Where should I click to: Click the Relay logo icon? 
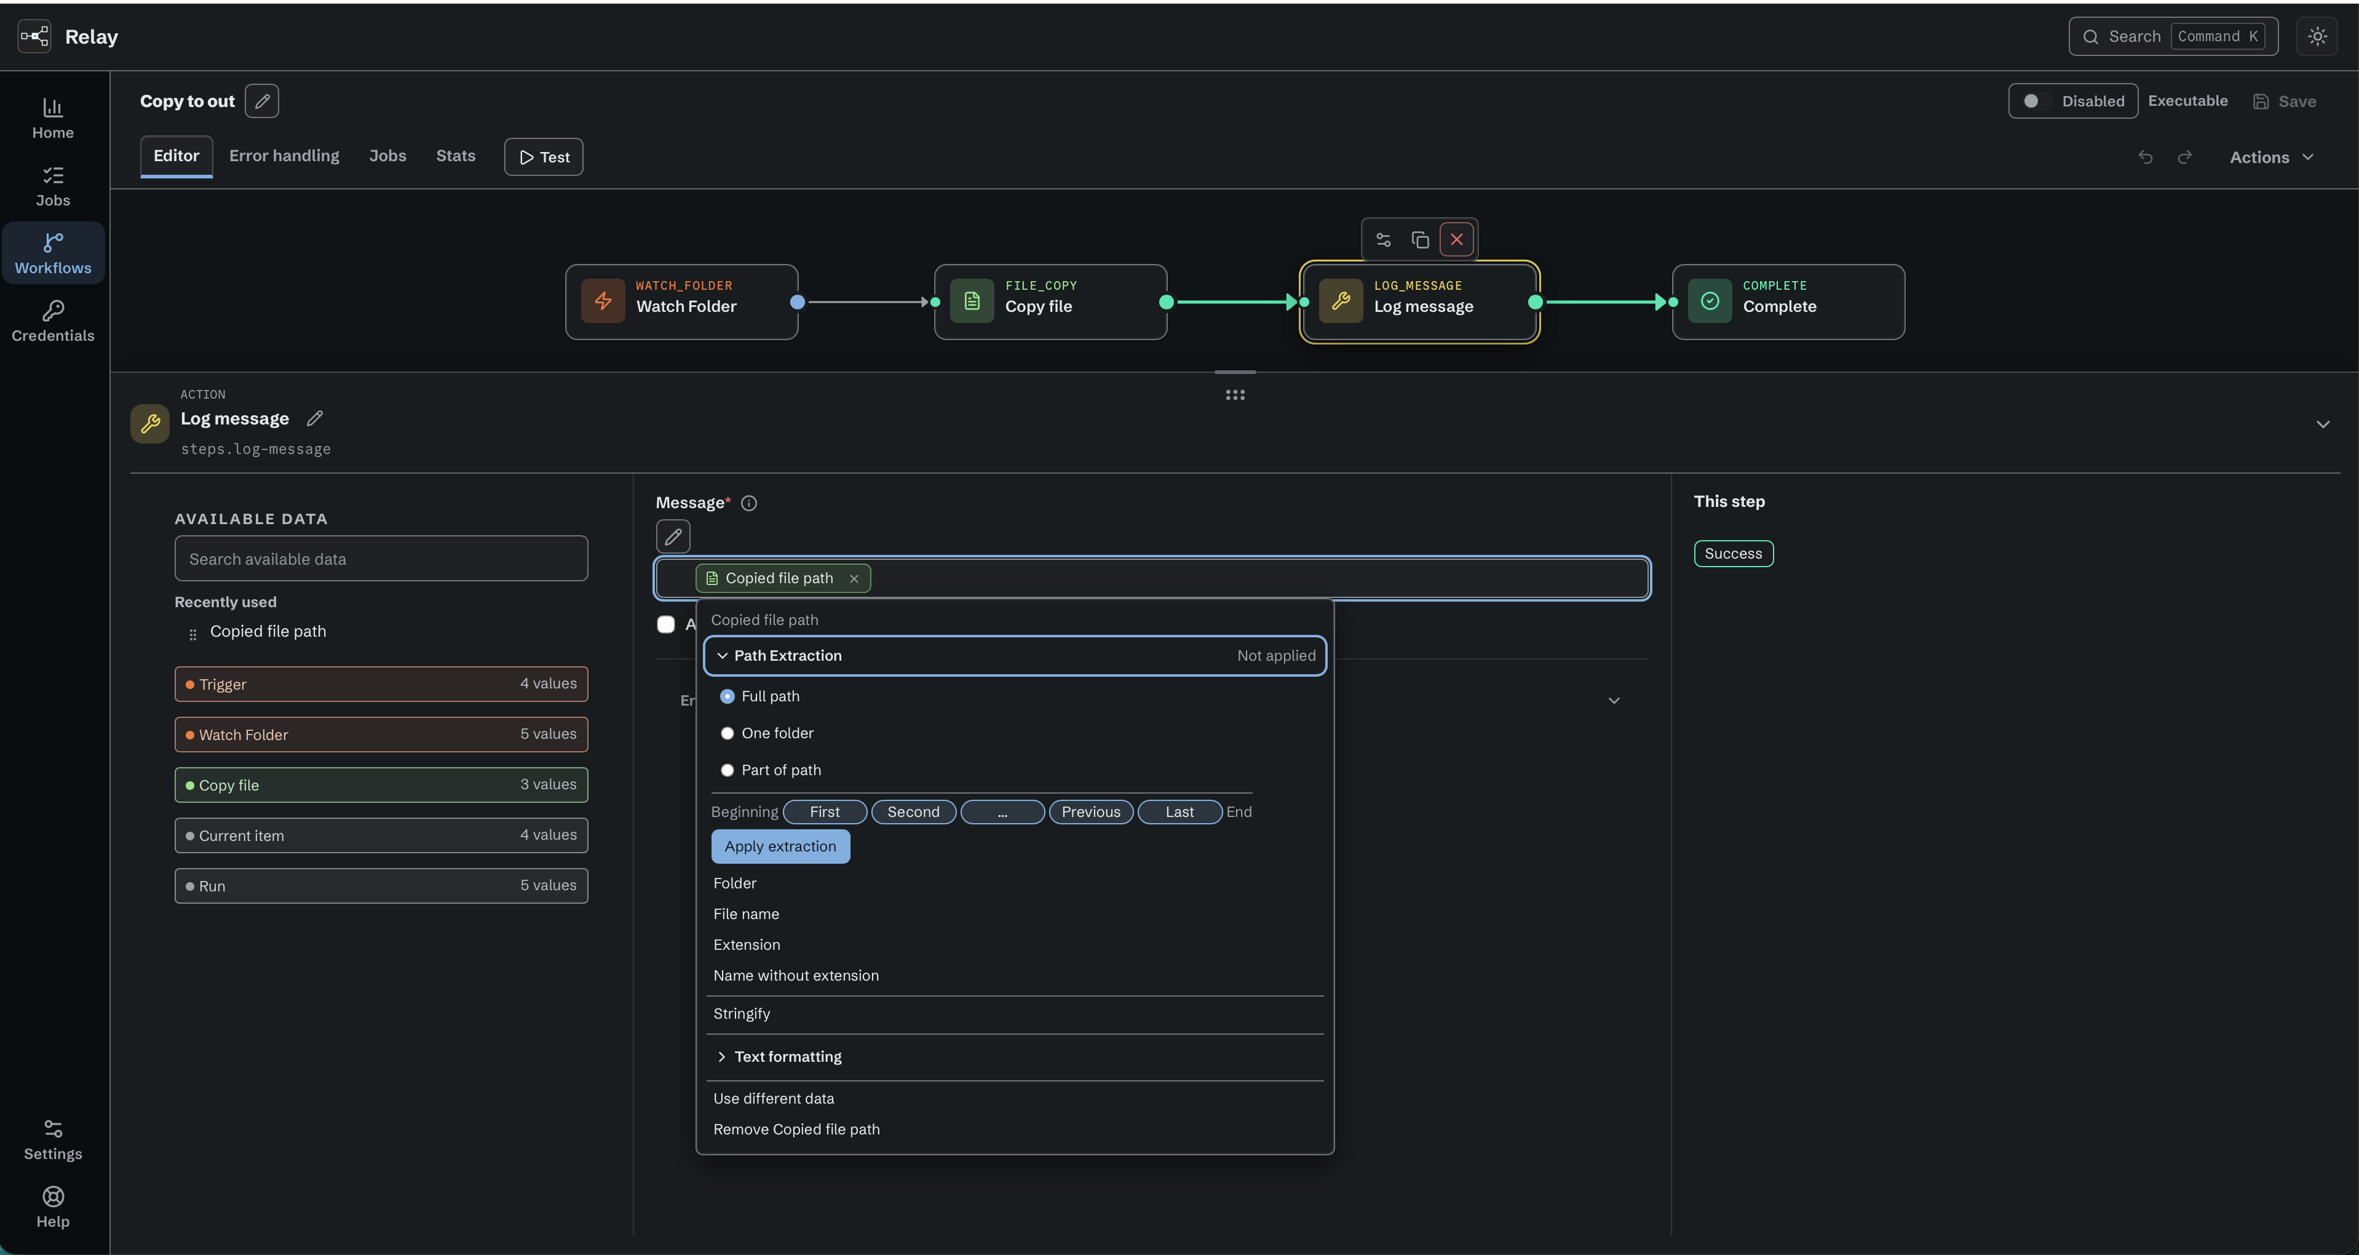click(x=35, y=37)
